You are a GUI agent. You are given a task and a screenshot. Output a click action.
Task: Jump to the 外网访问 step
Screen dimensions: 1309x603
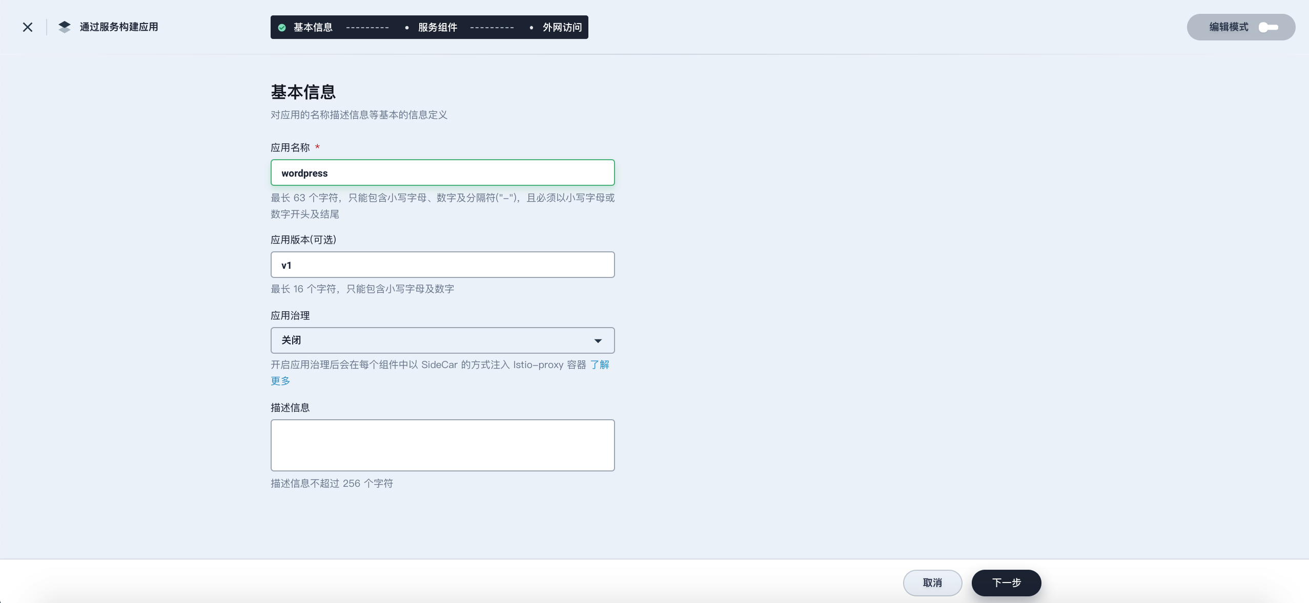pos(562,28)
